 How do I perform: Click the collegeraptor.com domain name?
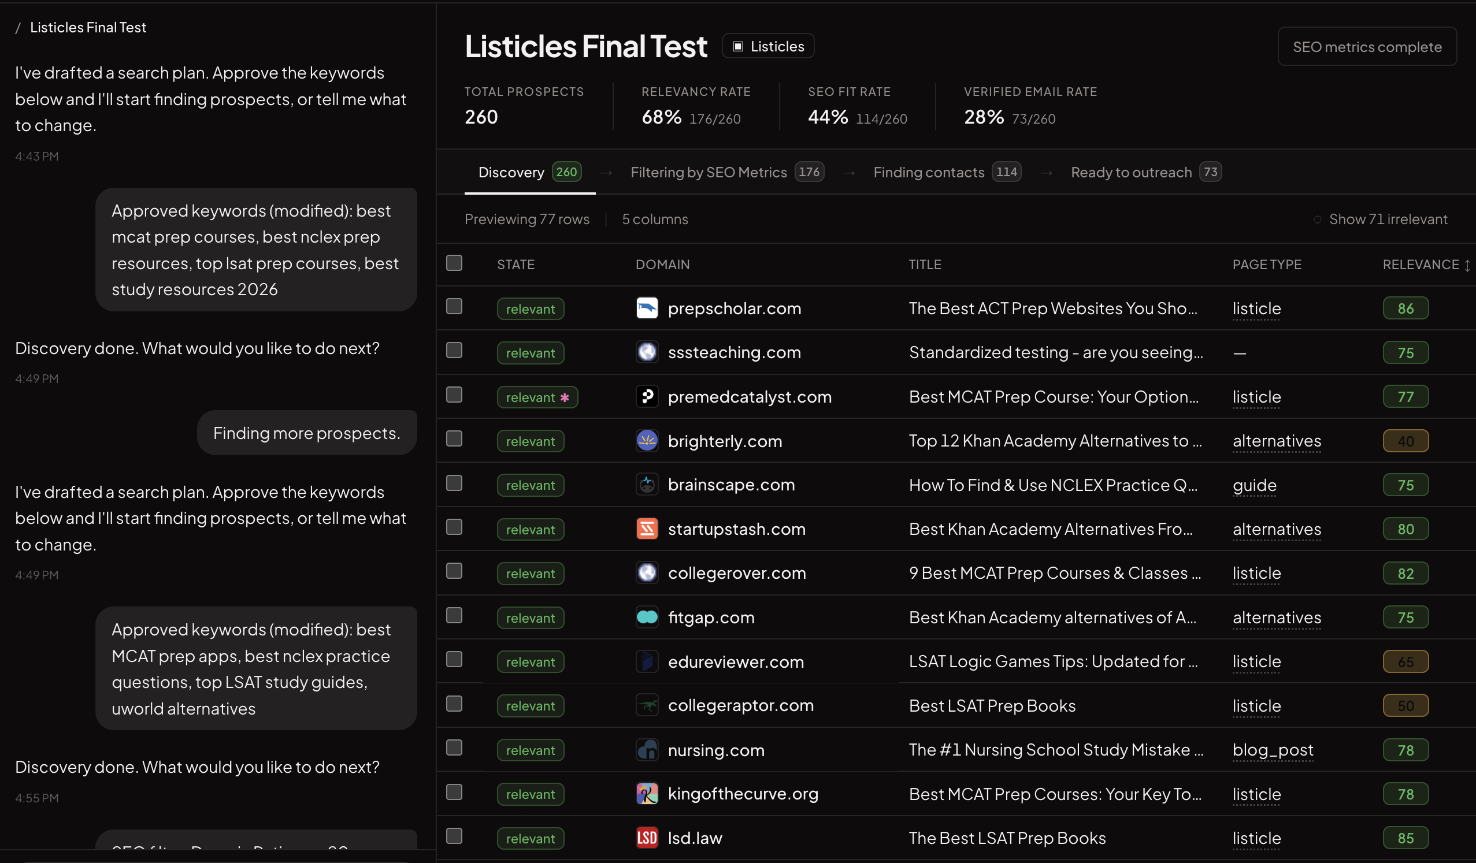pyautogui.click(x=741, y=705)
